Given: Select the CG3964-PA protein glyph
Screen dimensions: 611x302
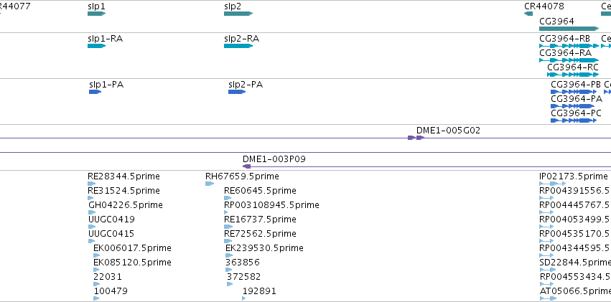Looking at the screenshot, I should coord(572,106).
